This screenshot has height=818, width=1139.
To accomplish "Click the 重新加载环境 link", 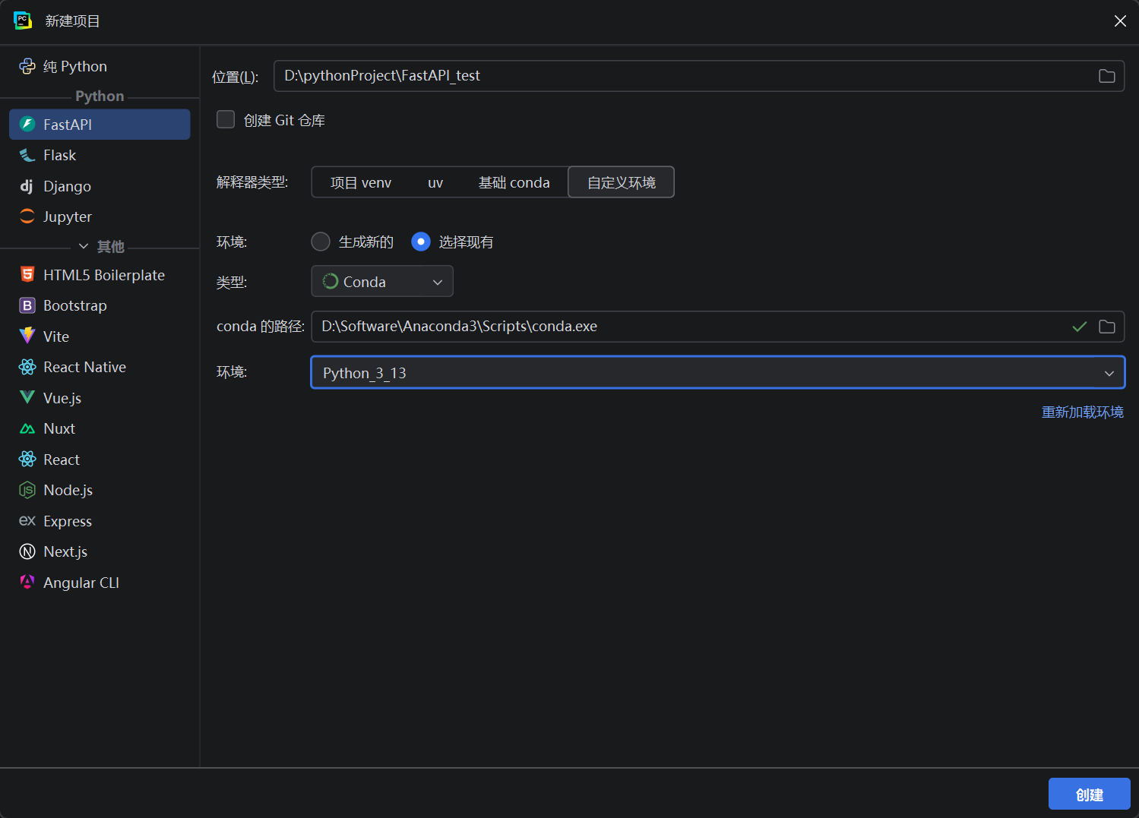I will point(1082,412).
